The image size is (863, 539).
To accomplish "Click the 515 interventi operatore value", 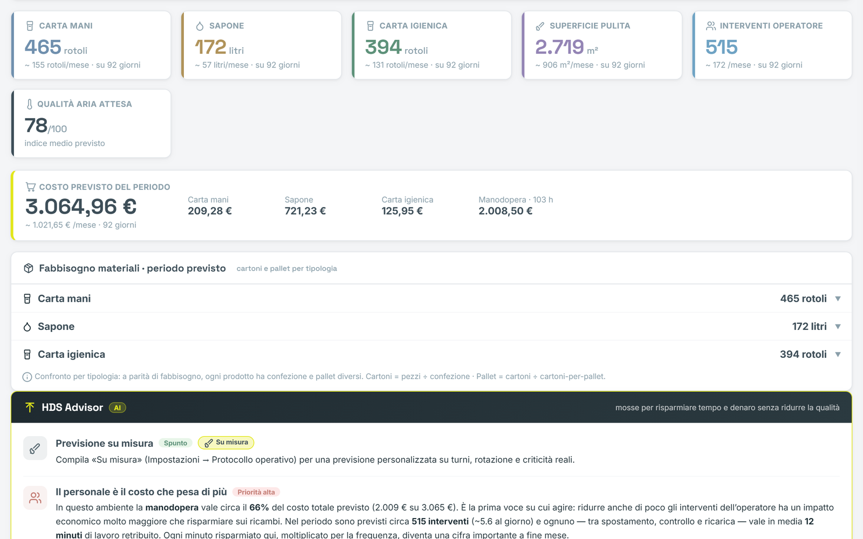I will coord(722,47).
